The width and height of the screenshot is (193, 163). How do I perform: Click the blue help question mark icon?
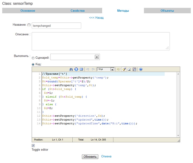click(x=141, y=69)
